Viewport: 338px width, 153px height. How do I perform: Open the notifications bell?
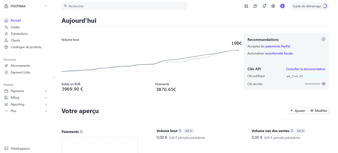click(x=264, y=6)
